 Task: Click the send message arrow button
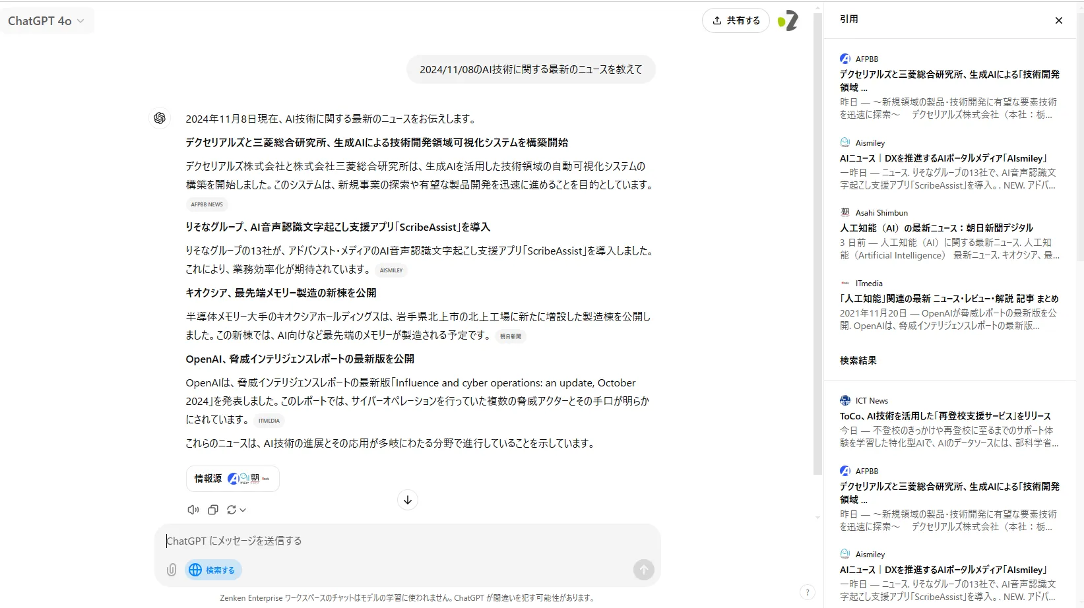tap(644, 570)
